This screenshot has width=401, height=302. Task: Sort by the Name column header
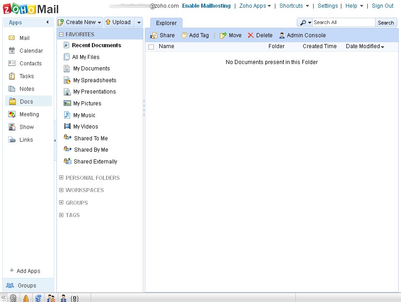166,46
